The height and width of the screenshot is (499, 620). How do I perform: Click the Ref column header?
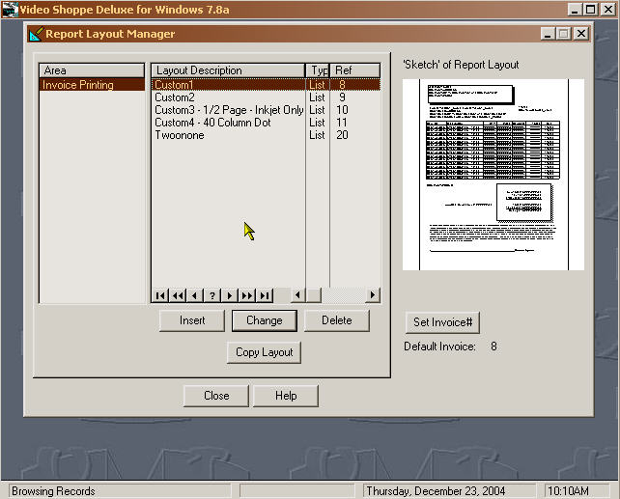(x=344, y=70)
